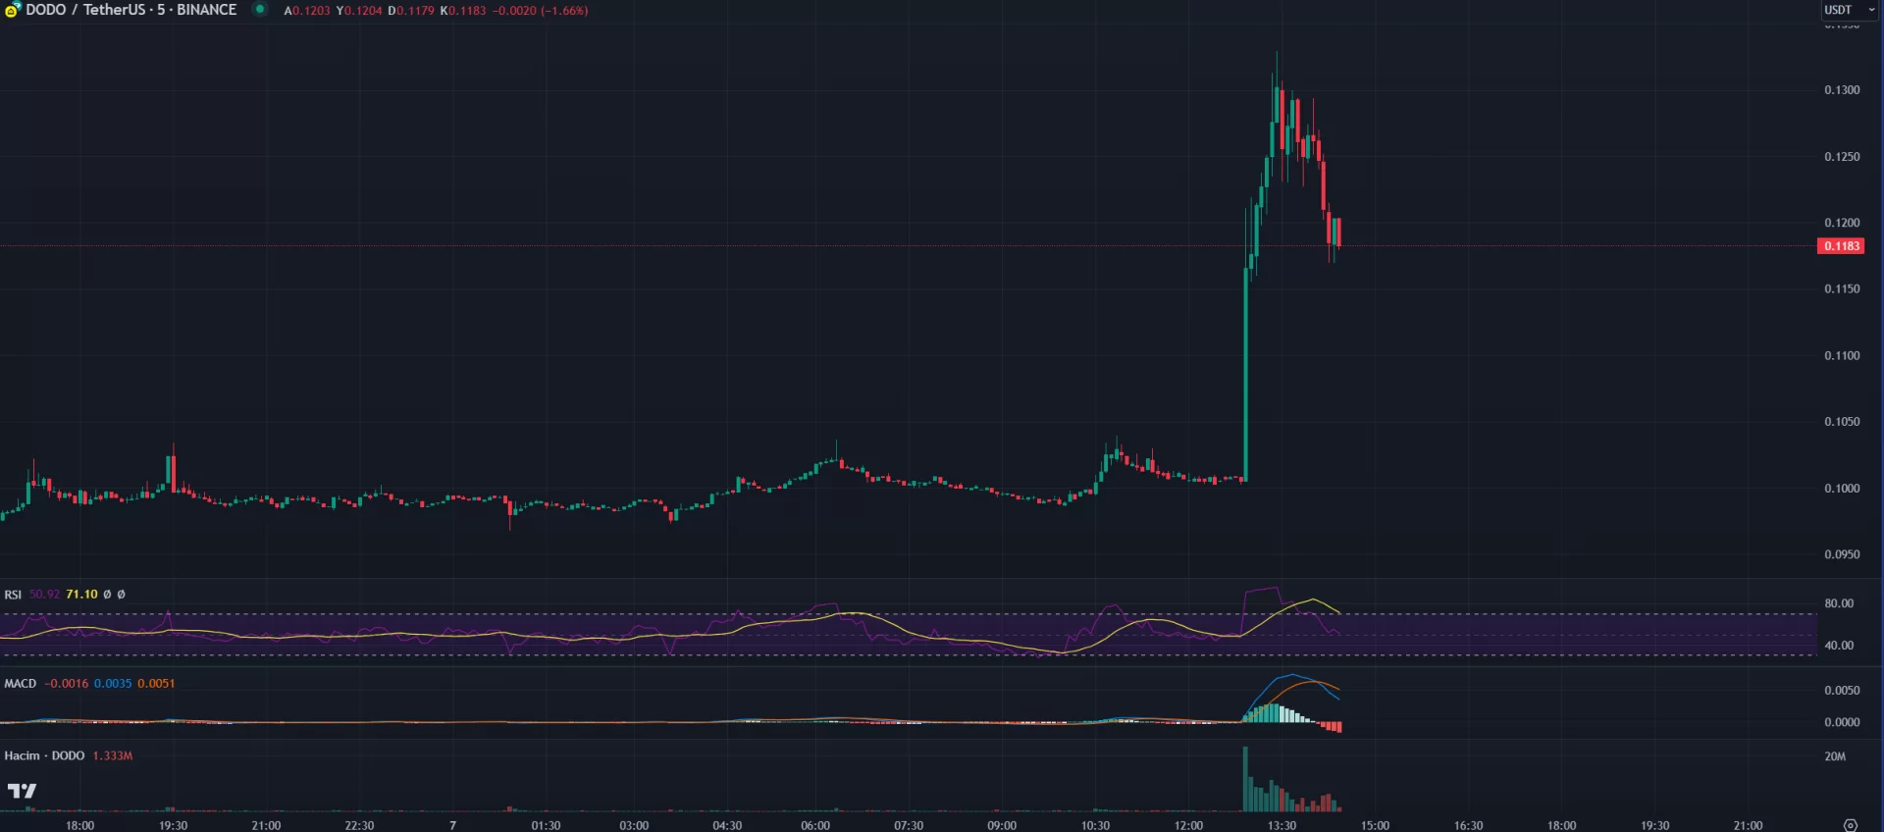Click the RSI 80.00 scale label
Viewport: 1884px width, 832px height.
(x=1839, y=603)
